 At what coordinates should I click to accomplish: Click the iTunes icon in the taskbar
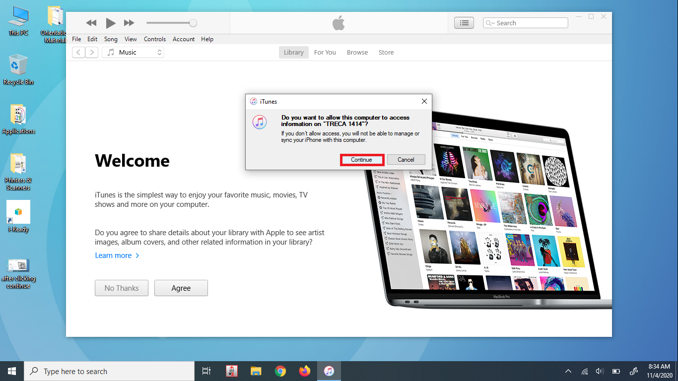[329, 371]
